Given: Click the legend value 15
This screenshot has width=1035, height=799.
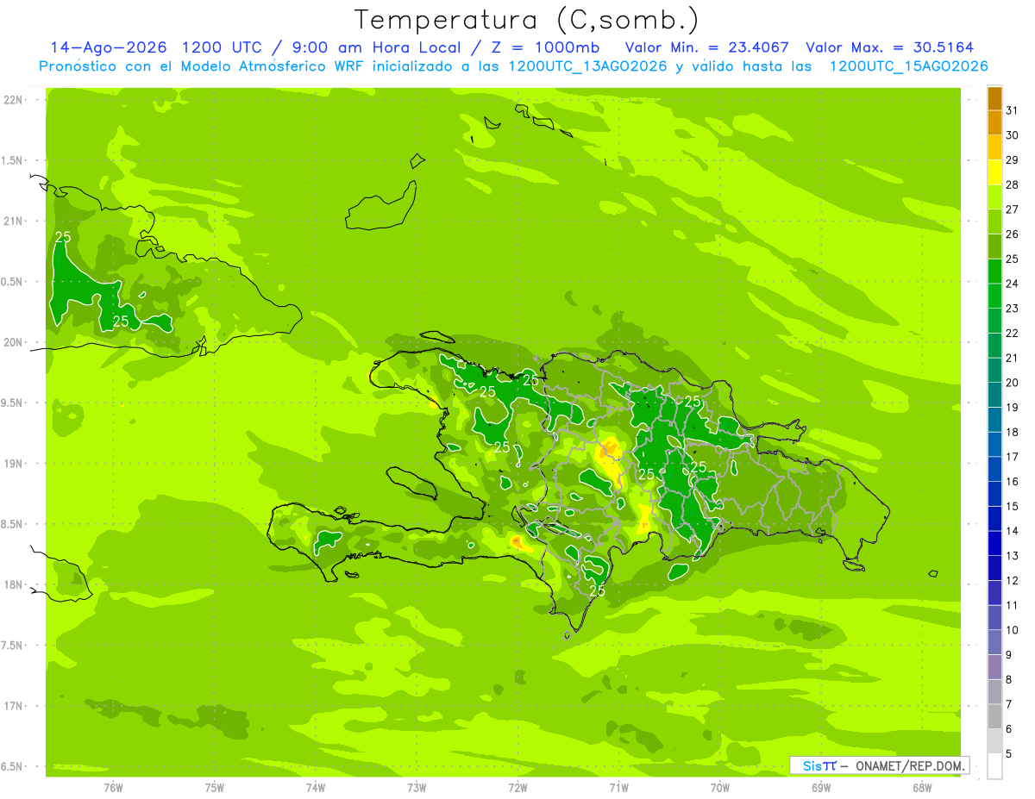Looking at the screenshot, I should pos(1013,506).
